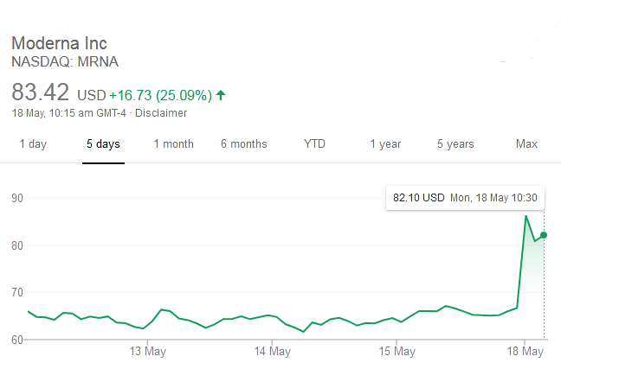The width and height of the screenshot is (632, 369).
Task: Open the YTD range tab
Action: click(314, 144)
